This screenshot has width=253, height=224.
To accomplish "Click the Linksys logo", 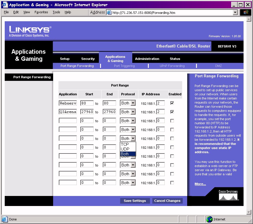I will 30,31.
